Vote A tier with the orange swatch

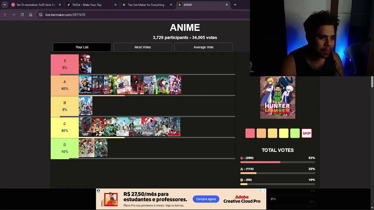[x=261, y=133]
